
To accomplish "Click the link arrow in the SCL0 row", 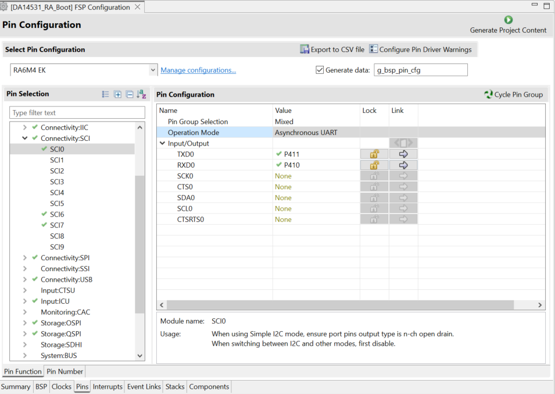I will [403, 209].
